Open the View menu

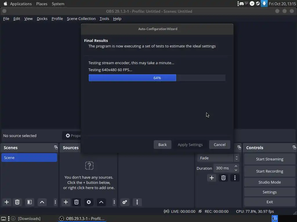pyautogui.click(x=28, y=19)
